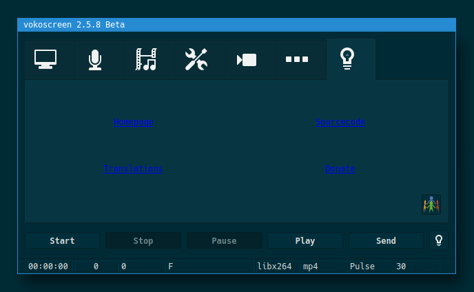Select the lightbulb about tab

pos(348,60)
